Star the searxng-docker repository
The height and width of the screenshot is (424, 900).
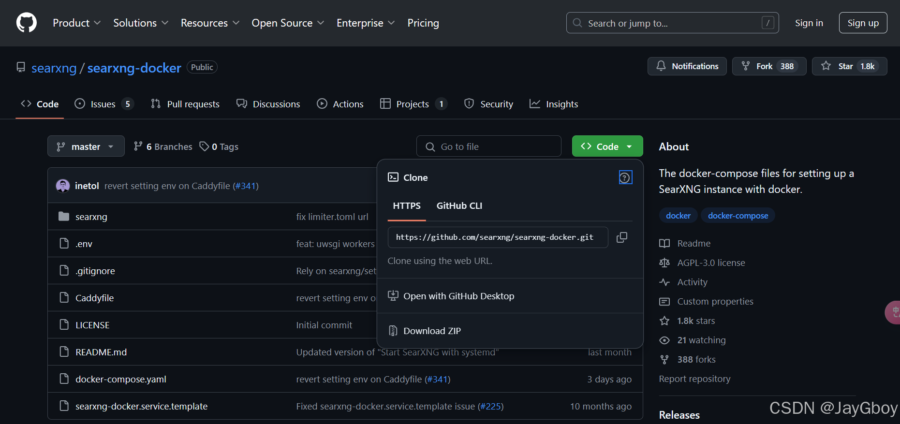click(x=849, y=66)
